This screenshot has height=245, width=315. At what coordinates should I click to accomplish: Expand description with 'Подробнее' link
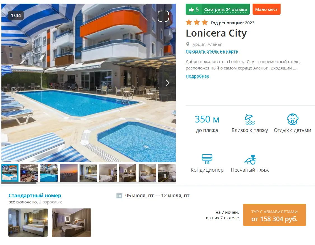click(197, 76)
